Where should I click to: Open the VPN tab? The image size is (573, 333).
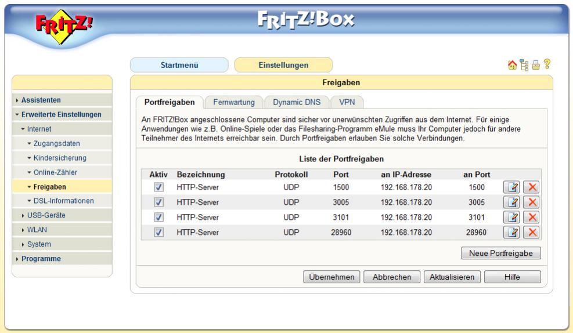347,102
